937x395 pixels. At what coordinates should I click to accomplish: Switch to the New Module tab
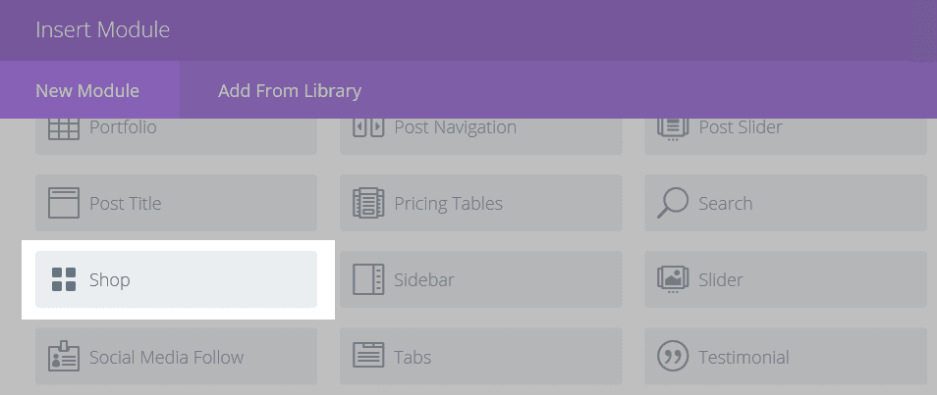pos(87,91)
